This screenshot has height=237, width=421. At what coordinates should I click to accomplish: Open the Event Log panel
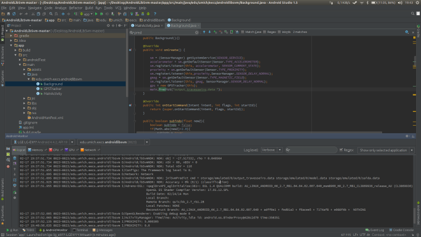click(x=376, y=229)
